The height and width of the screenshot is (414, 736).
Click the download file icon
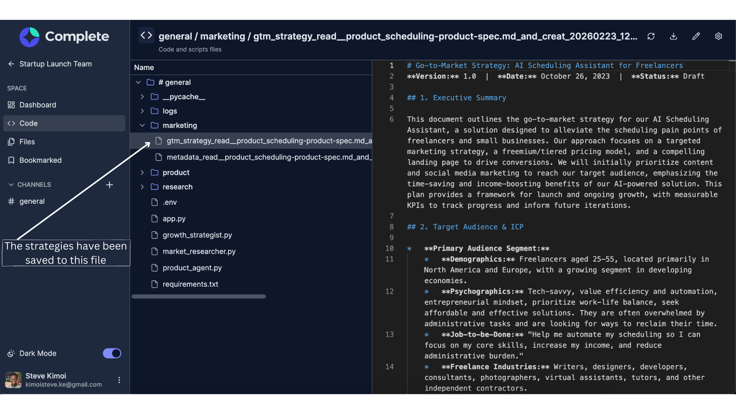point(674,36)
